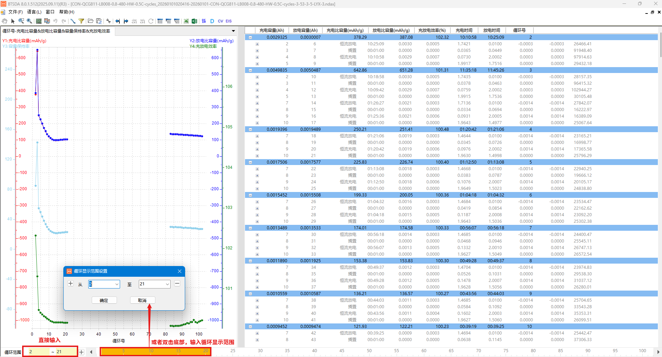
Task: Click the blue forward arrow icon
Action: click(126, 21)
